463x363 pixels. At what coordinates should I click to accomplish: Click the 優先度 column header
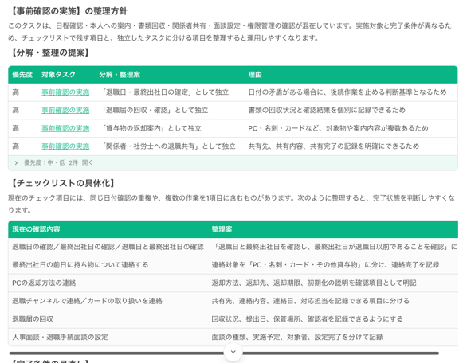pos(22,75)
